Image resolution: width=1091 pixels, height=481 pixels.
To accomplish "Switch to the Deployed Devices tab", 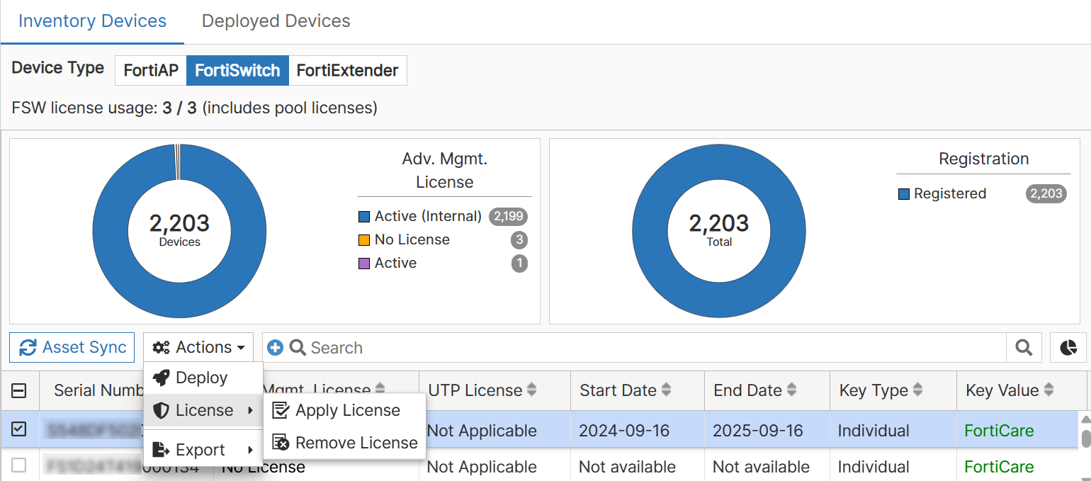I will (275, 21).
